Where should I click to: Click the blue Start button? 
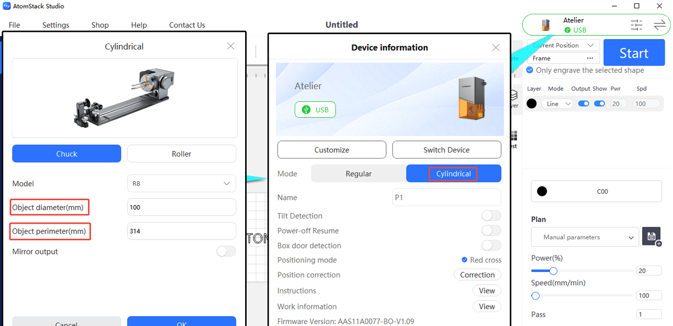click(x=633, y=53)
